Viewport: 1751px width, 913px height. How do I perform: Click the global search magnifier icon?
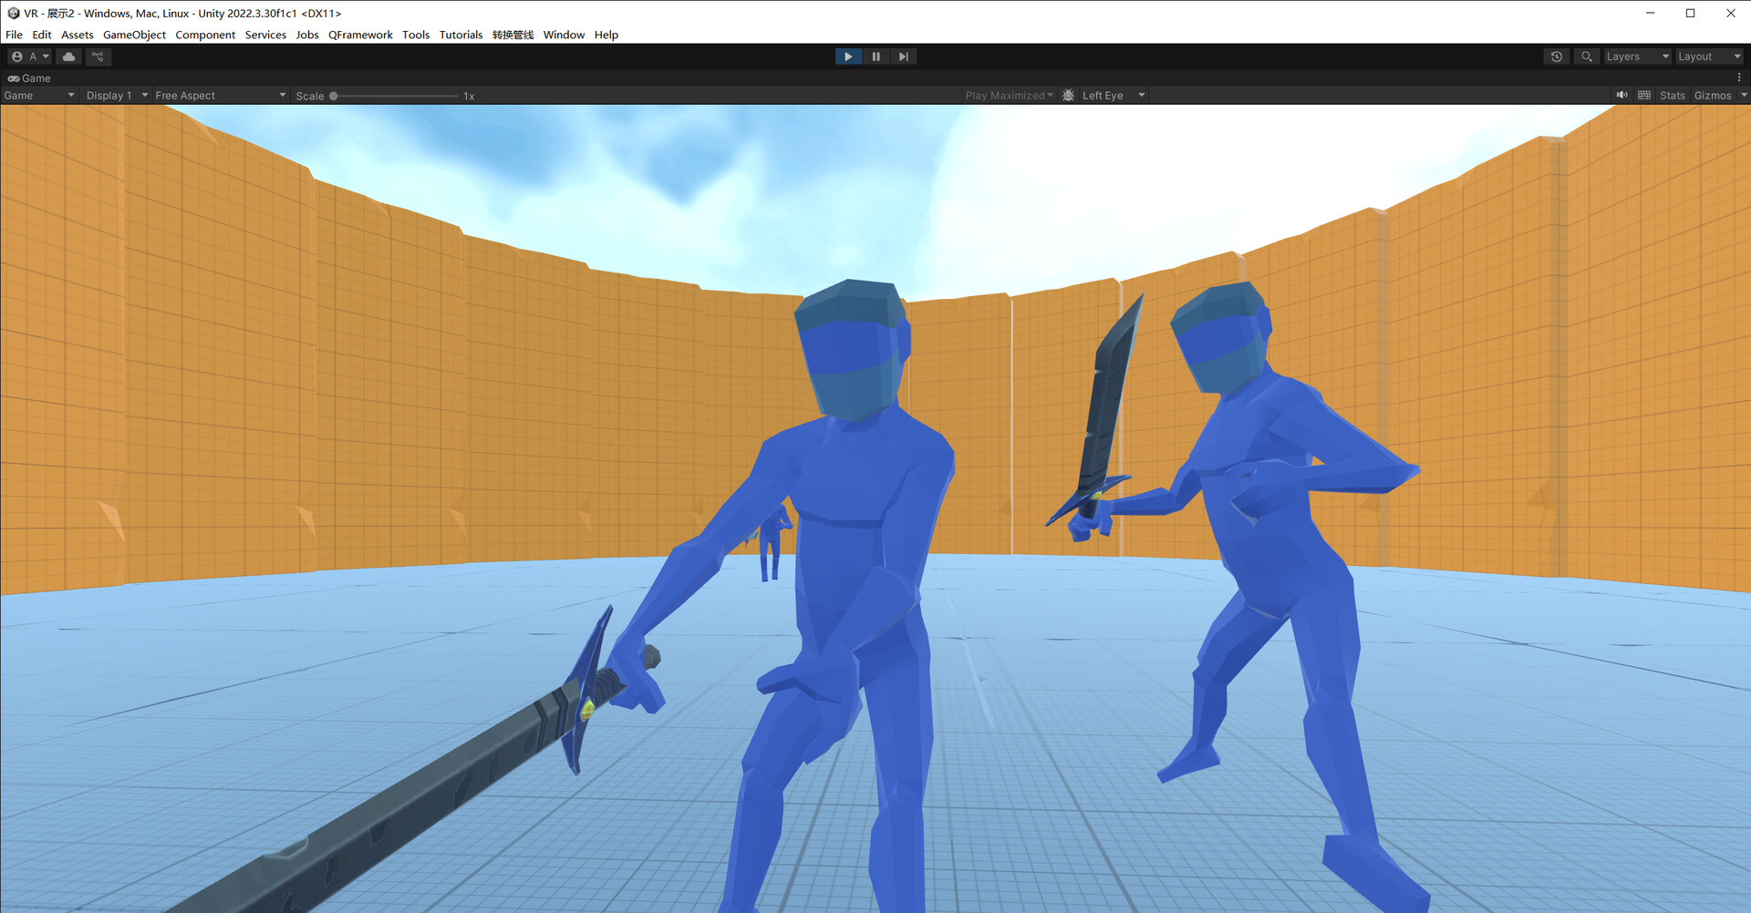click(x=1587, y=56)
